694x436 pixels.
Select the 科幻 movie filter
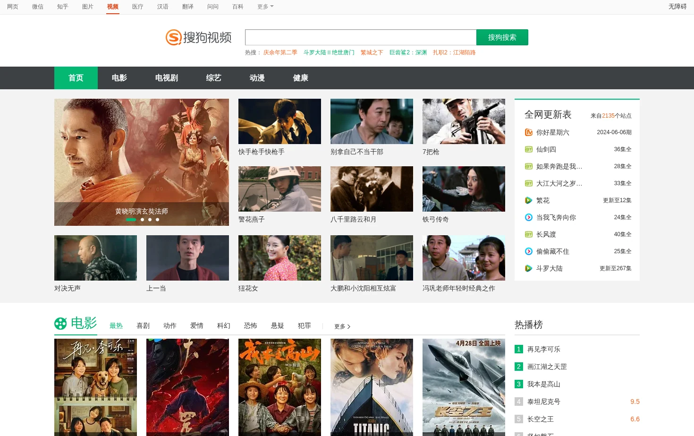pyautogui.click(x=224, y=325)
